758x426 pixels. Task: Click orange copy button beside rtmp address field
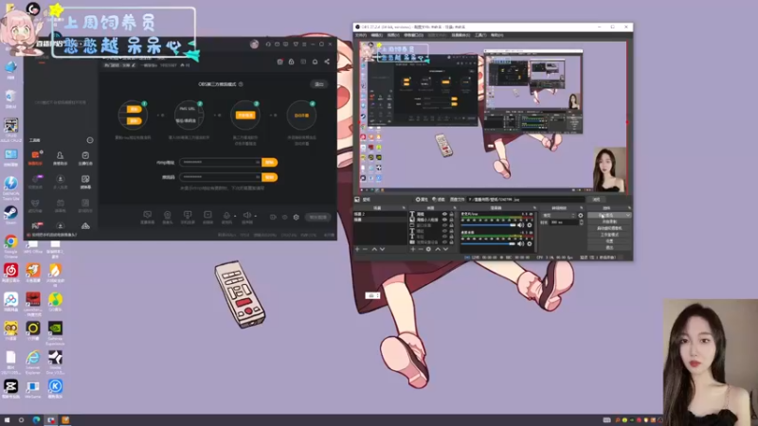coord(270,162)
